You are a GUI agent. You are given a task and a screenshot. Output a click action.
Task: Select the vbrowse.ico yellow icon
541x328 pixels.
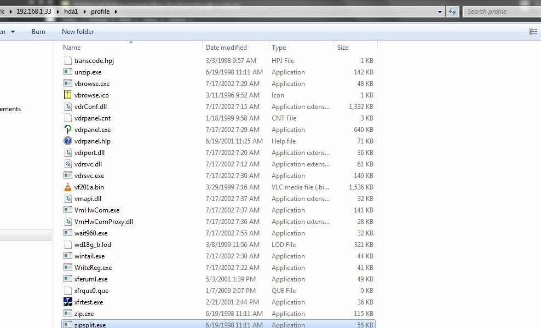[x=68, y=95]
